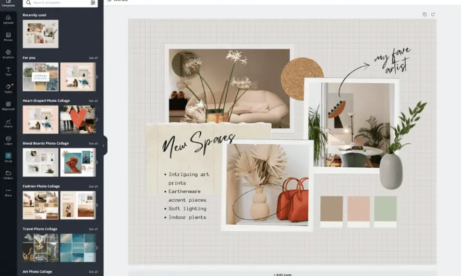
Task: Expand the Heart-Shaped Photo Collage row arrow
Action: click(x=97, y=120)
